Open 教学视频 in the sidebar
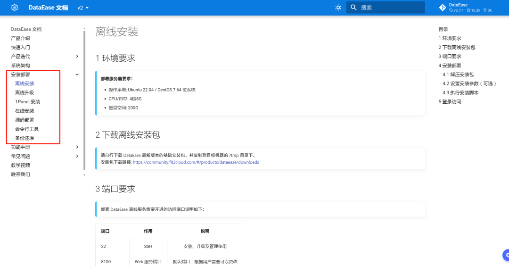Image resolution: width=509 pixels, height=266 pixels. [x=20, y=165]
